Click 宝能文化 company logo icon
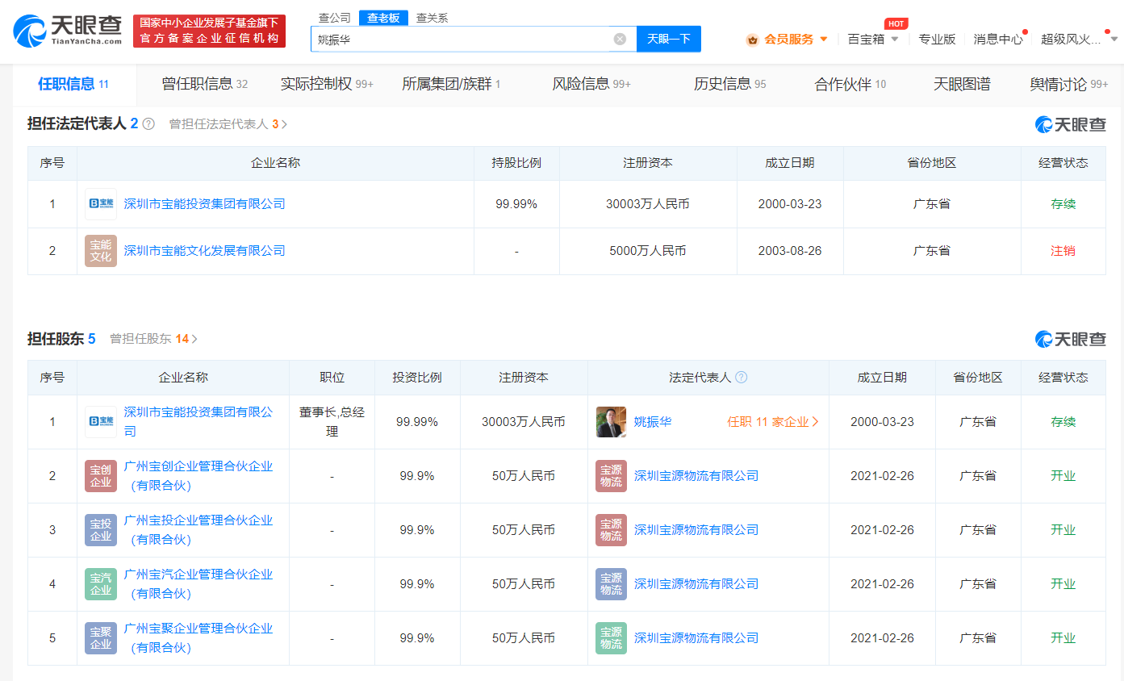This screenshot has height=681, width=1124. [101, 251]
